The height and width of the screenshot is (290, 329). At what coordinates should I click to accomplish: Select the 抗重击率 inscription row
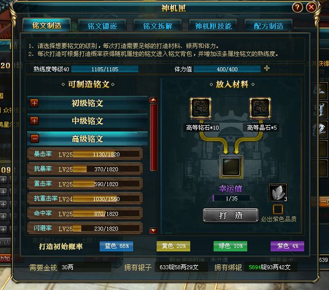(85, 198)
